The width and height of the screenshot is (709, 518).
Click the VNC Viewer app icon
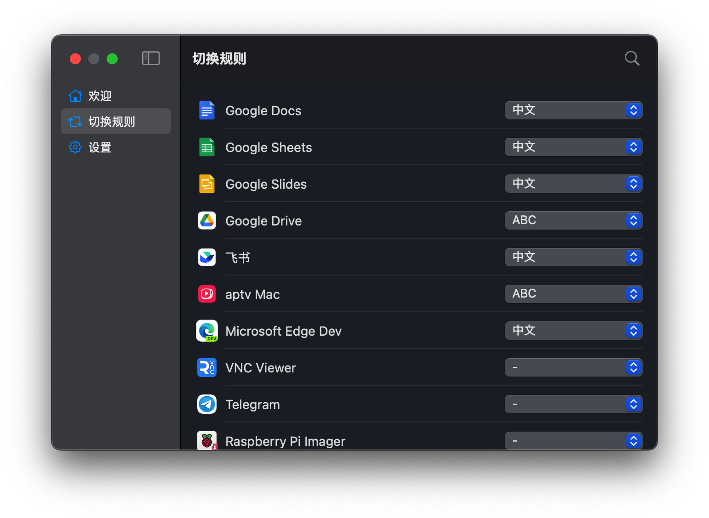click(207, 367)
